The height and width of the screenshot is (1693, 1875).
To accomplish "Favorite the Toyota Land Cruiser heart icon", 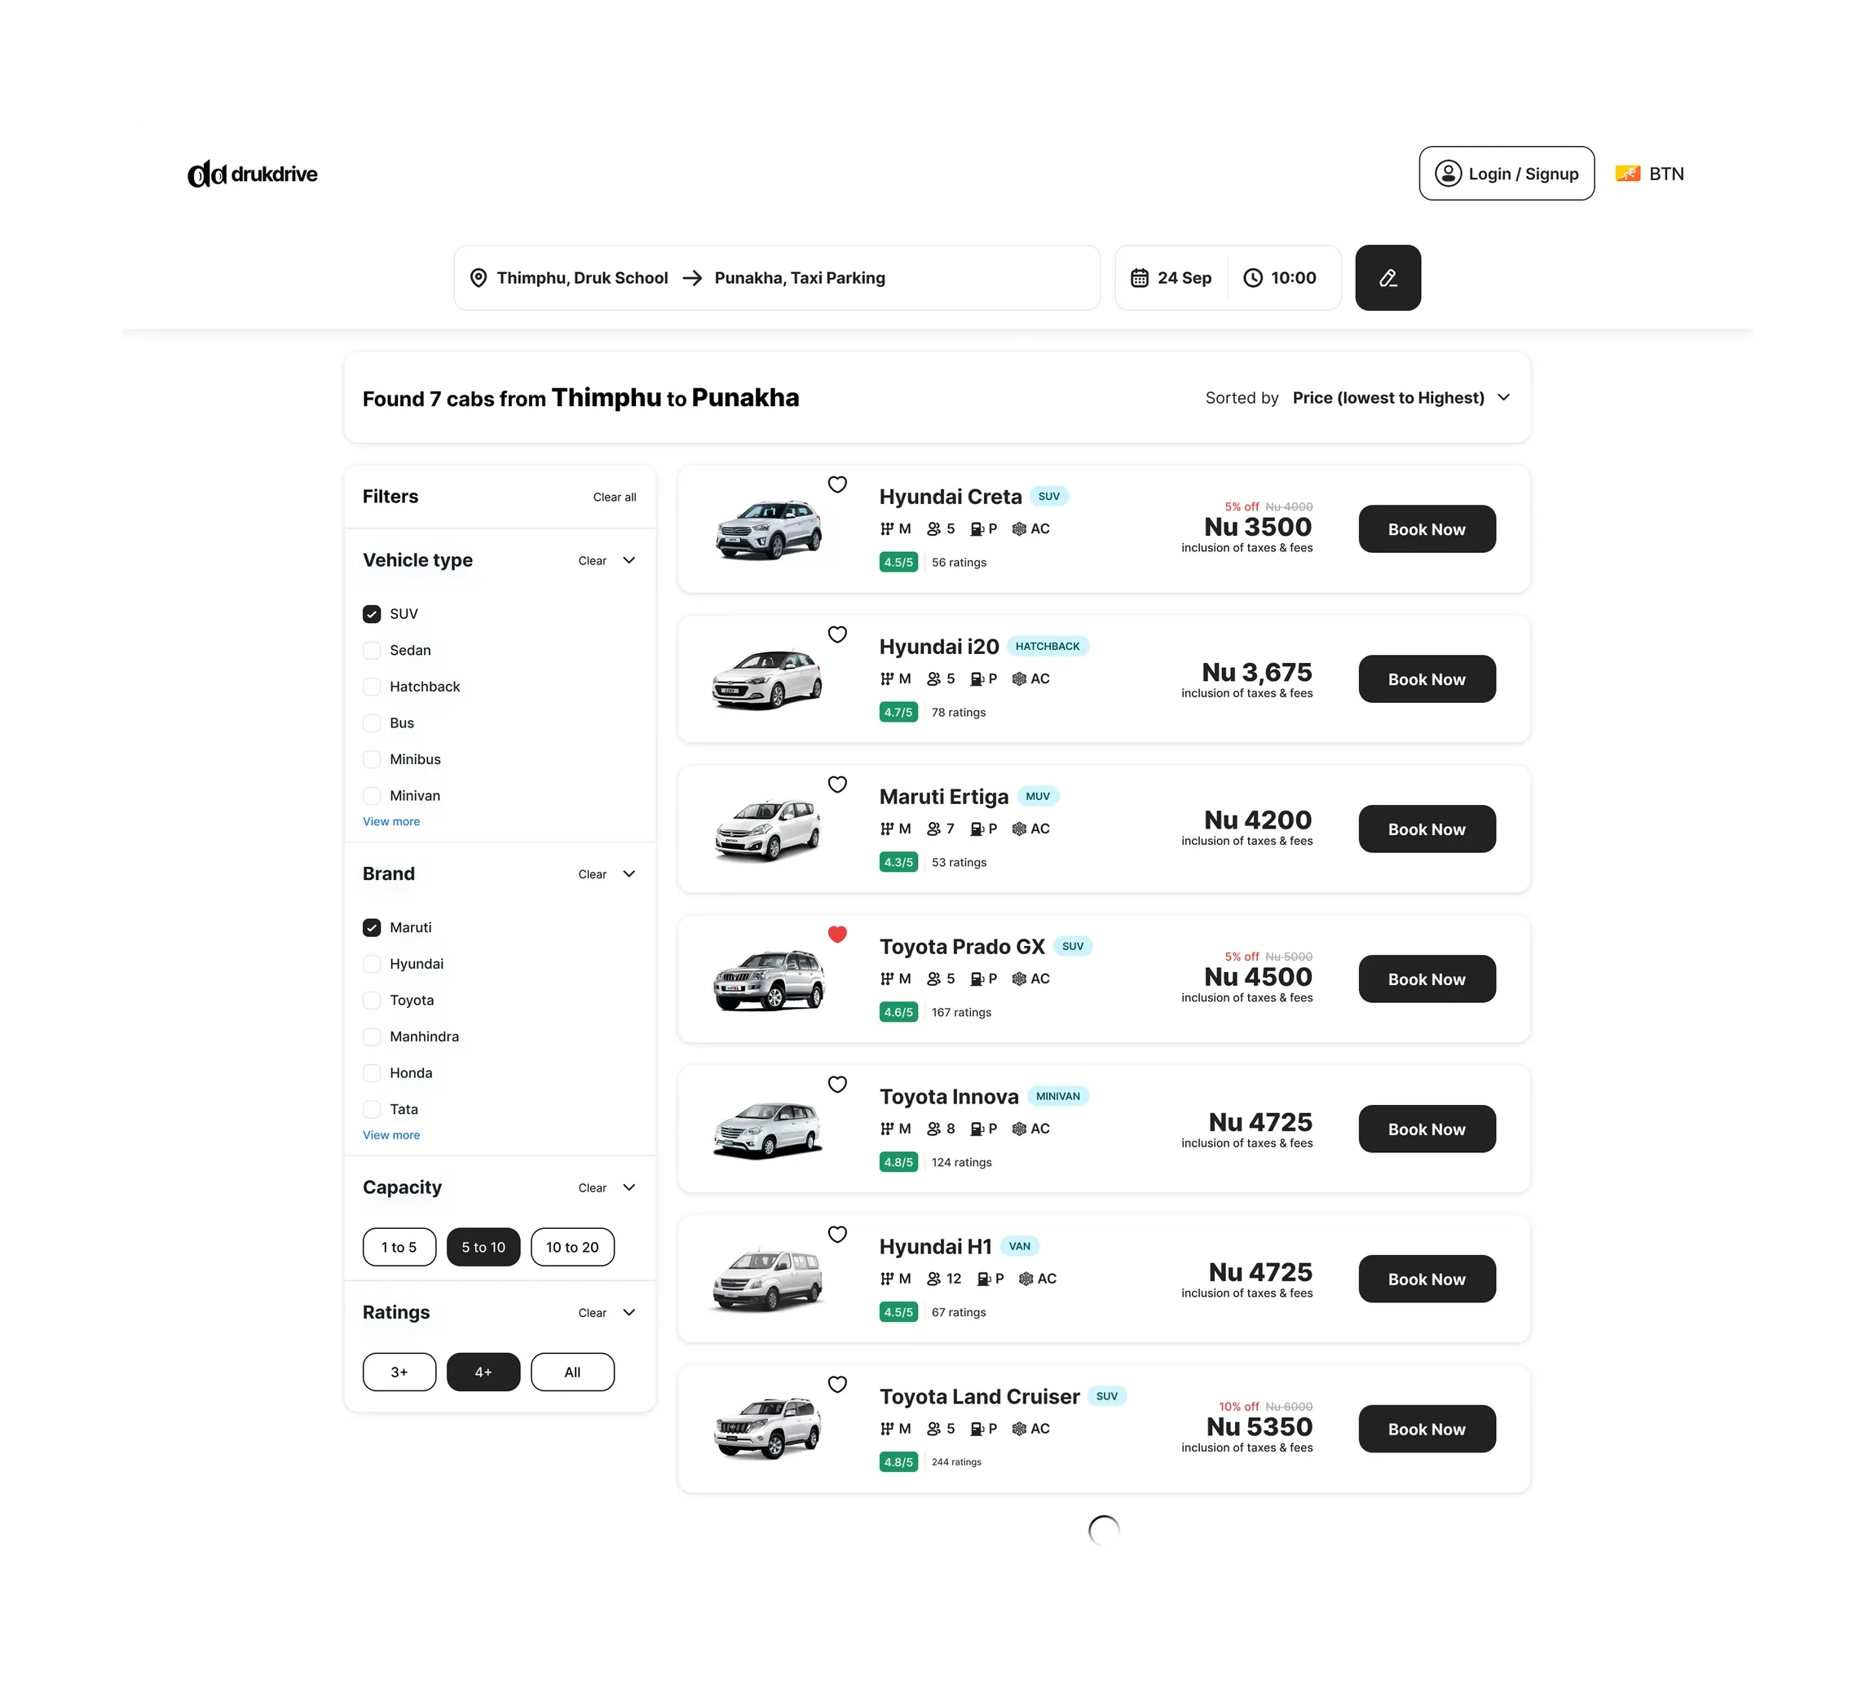I will coord(837,1384).
